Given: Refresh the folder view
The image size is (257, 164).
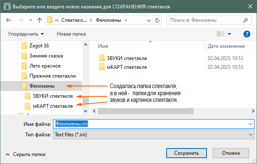Looking at the screenshot, I should 157,20.
